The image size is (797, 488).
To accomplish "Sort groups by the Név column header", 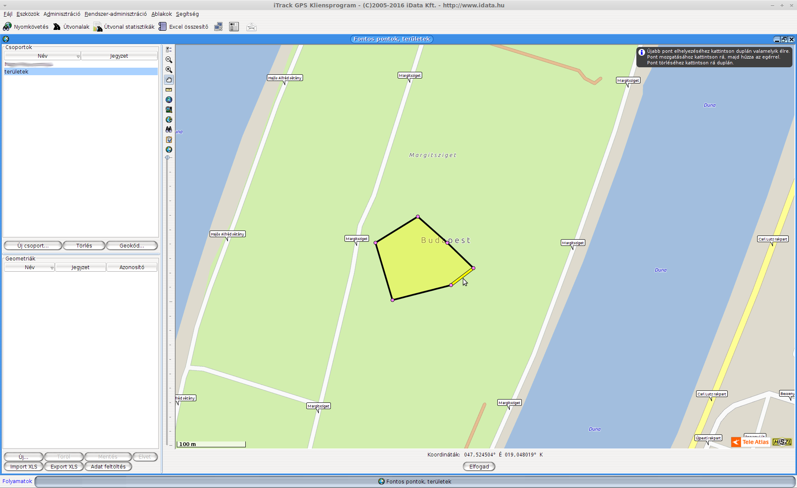I will [42, 56].
